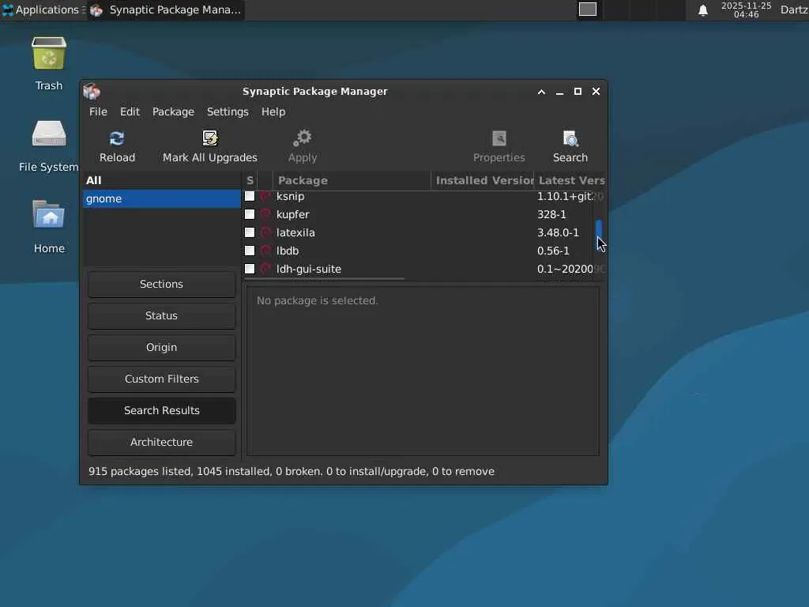Open the Package menu
The image size is (809, 607).
173,111
